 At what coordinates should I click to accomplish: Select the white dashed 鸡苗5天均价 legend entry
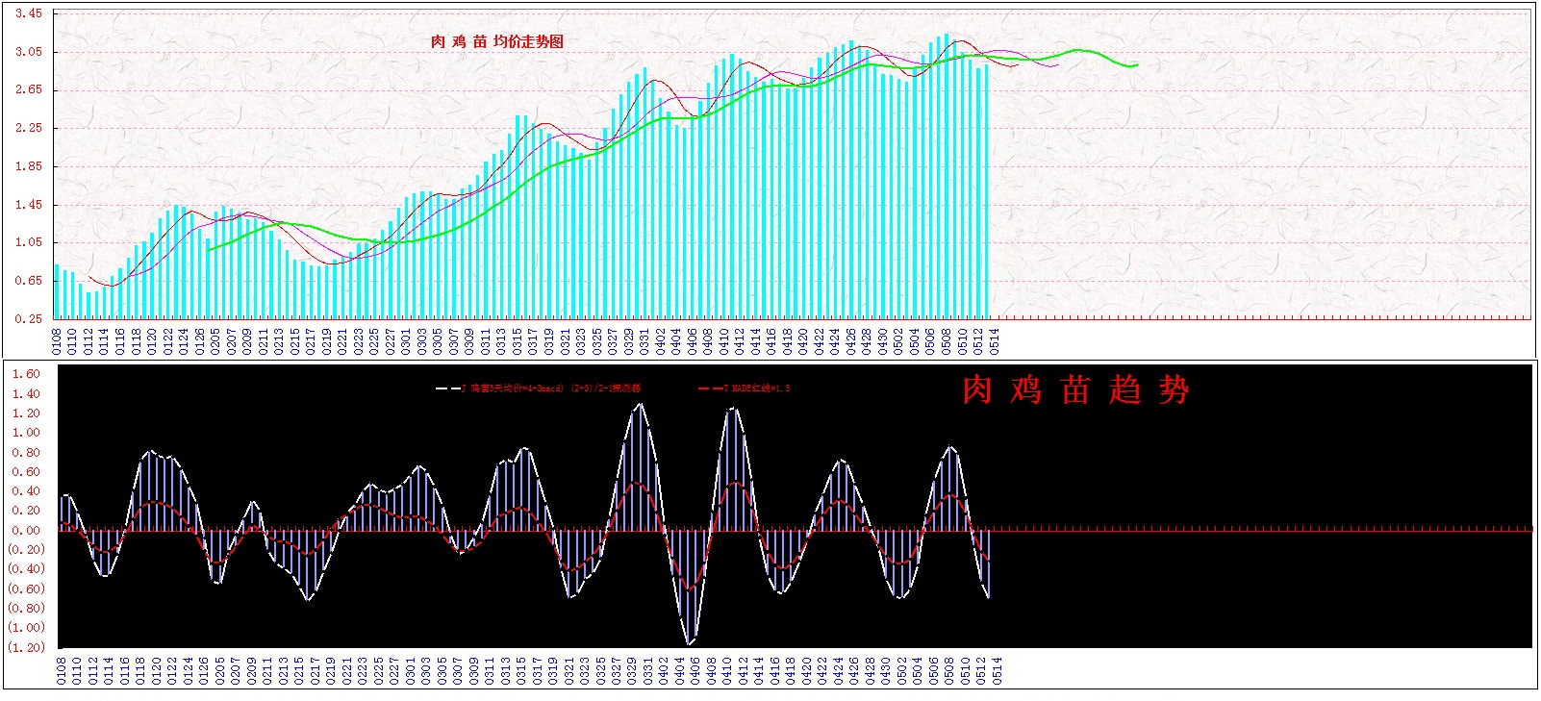(x=539, y=388)
